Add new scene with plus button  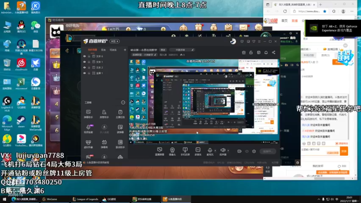coord(125,50)
